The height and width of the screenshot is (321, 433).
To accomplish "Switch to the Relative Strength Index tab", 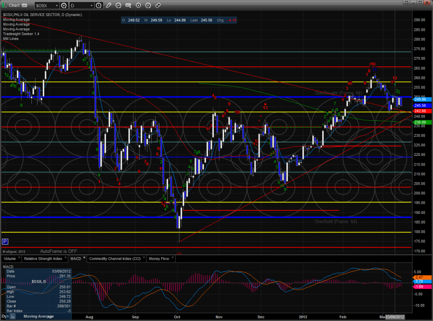I will [x=42, y=259].
